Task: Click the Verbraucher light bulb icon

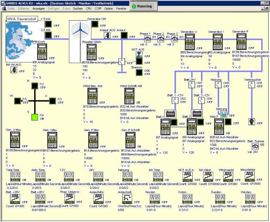Action: [x=252, y=122]
